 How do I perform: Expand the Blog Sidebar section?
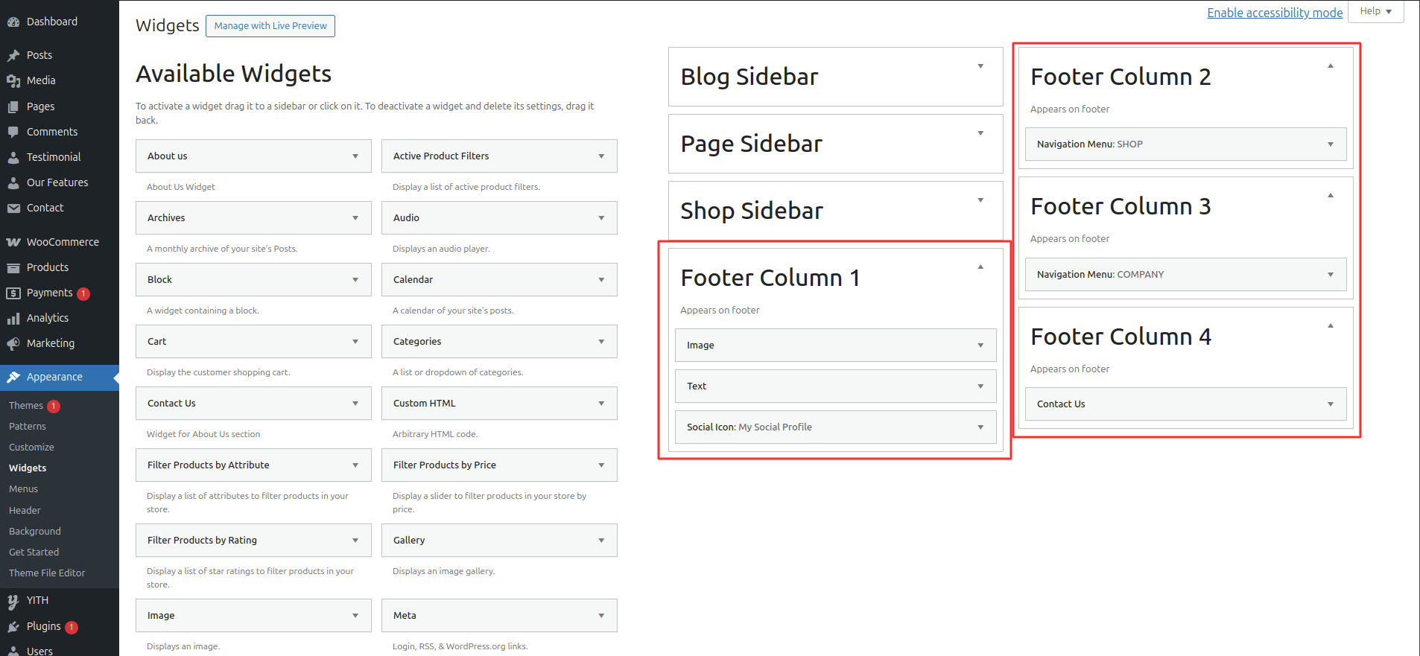(980, 66)
